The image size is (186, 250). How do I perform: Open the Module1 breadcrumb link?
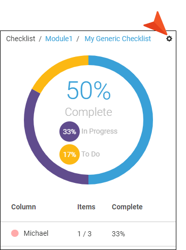(x=59, y=39)
